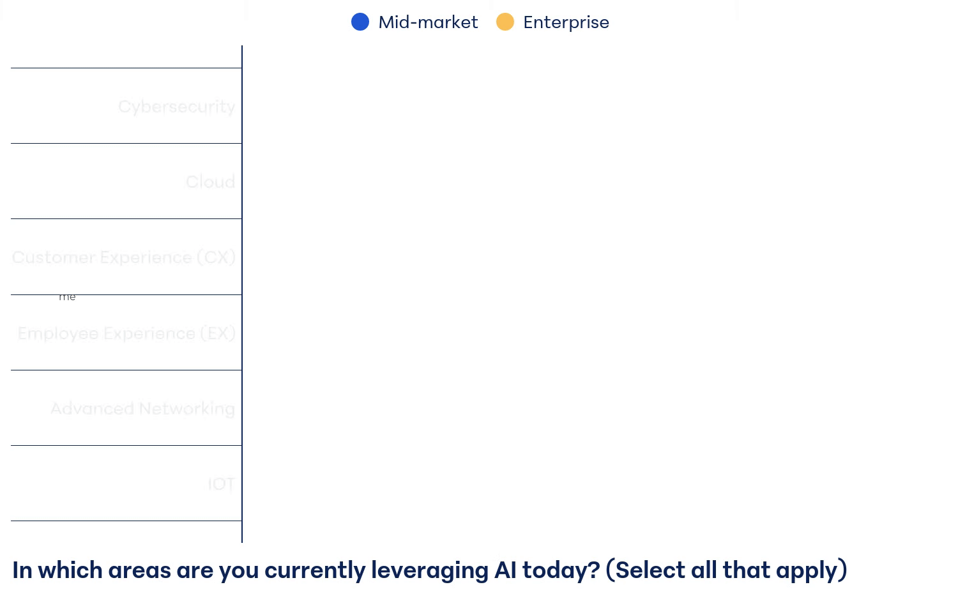Click empty plot area beside Advanced Networking row
This screenshot has width=958, height=594.
pos(575,408)
